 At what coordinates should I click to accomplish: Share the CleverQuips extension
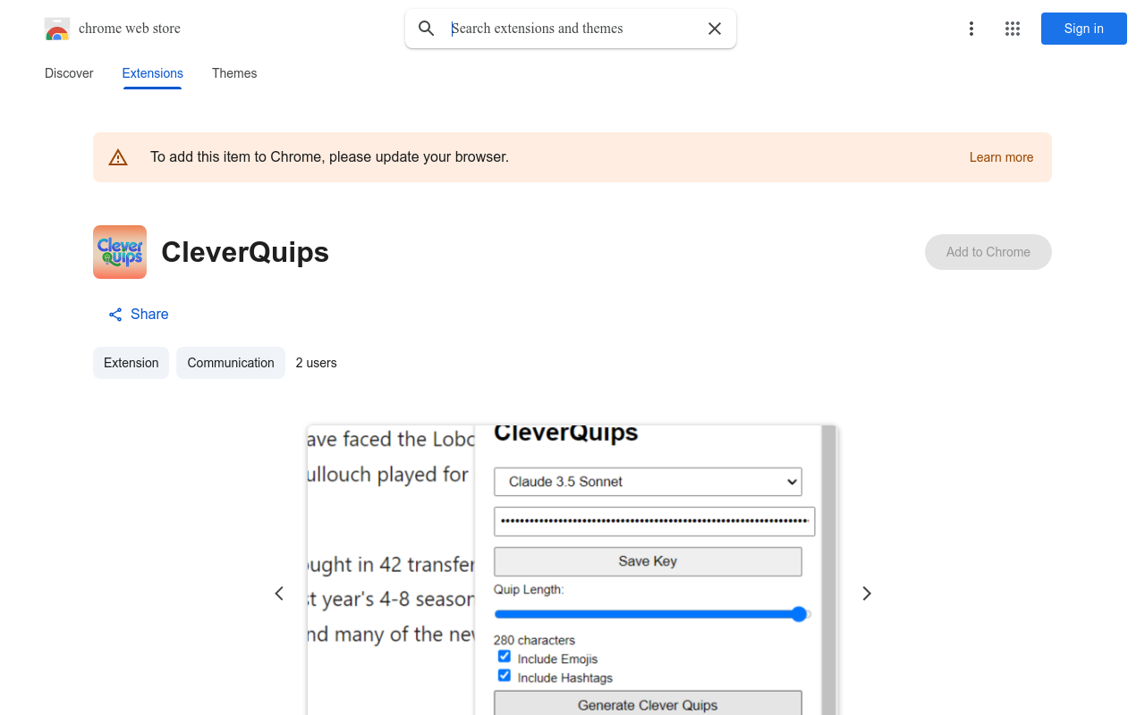(139, 315)
